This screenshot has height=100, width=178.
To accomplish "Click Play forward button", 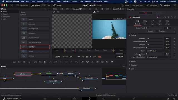I will pyautogui.click(x=91, y=57).
